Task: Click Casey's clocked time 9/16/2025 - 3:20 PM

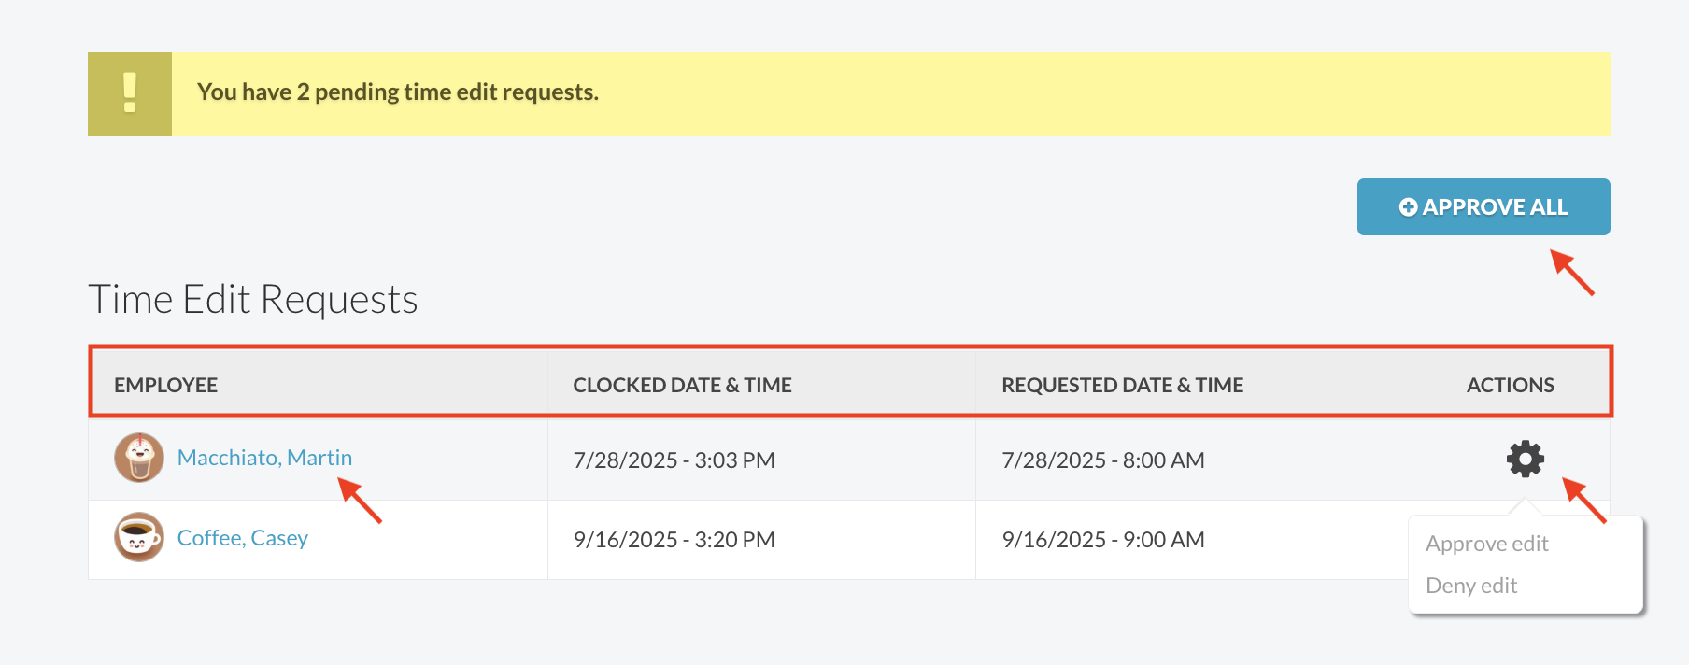Action: (x=674, y=540)
